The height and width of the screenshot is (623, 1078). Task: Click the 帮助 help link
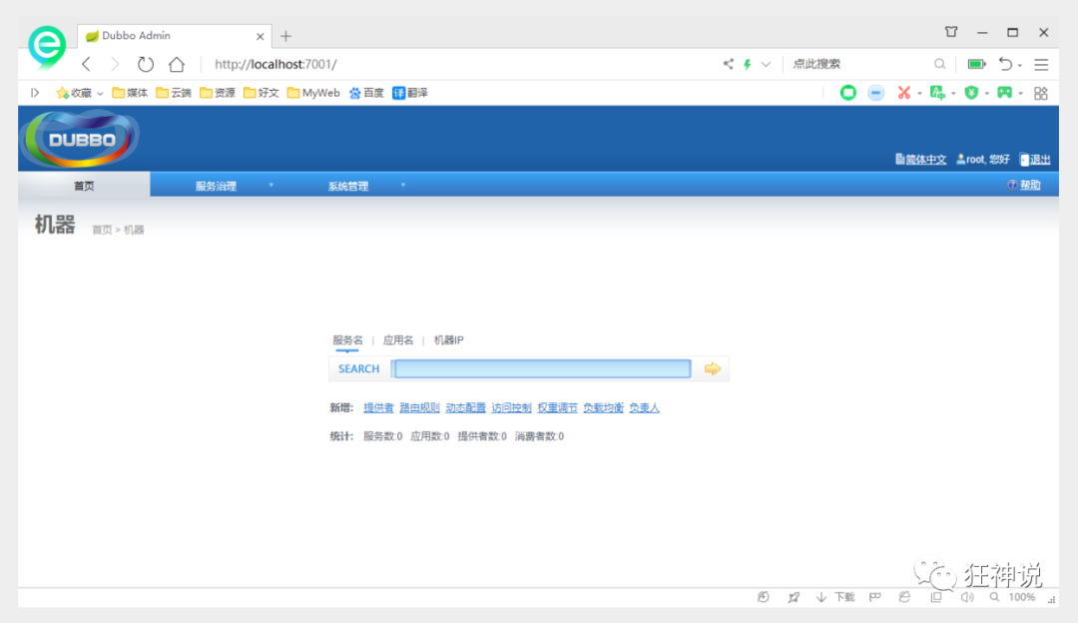1024,185
